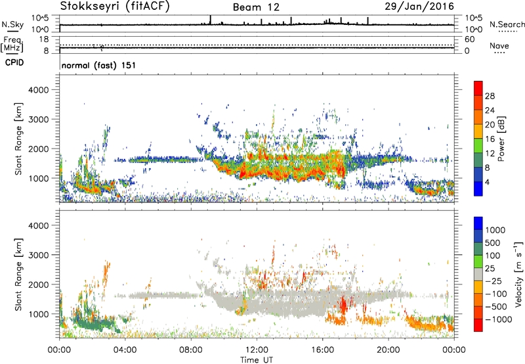Select the 18 tick on the frequency axis
Screen dimensions: 525x364
tap(44, 39)
